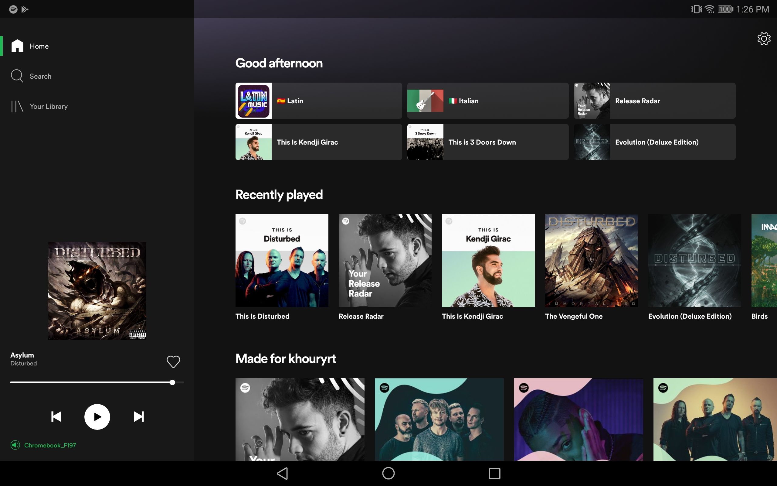The image size is (777, 486).
Task: Select the Search magnifier icon
Action: point(17,76)
